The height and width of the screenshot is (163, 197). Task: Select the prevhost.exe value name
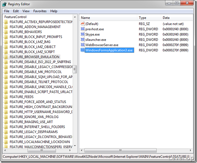coord(94,29)
